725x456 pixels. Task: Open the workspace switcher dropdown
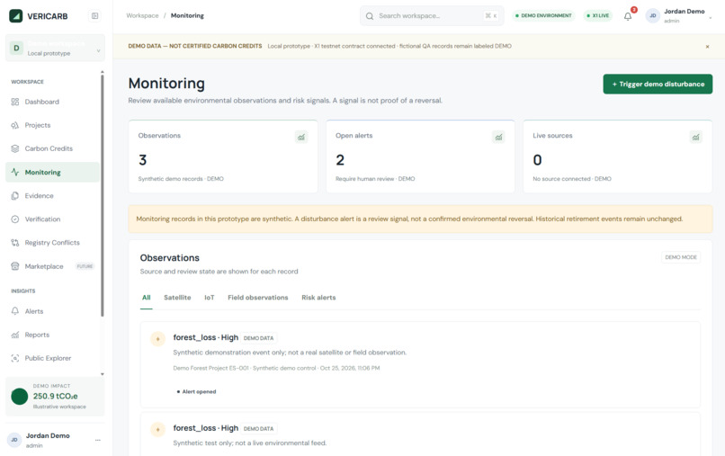pyautogui.click(x=55, y=48)
